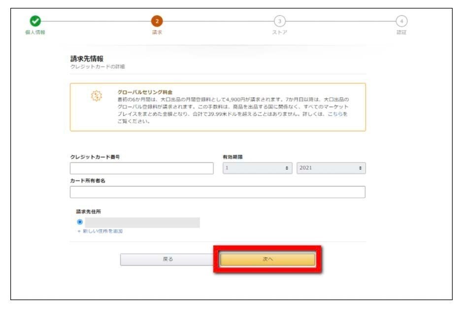Click the 有効期限 label
The width and height of the screenshot is (463, 309).
coord(232,157)
